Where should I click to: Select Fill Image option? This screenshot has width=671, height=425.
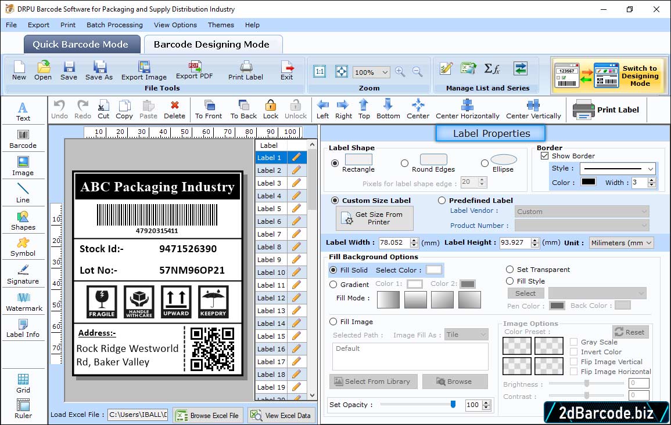pyautogui.click(x=333, y=322)
